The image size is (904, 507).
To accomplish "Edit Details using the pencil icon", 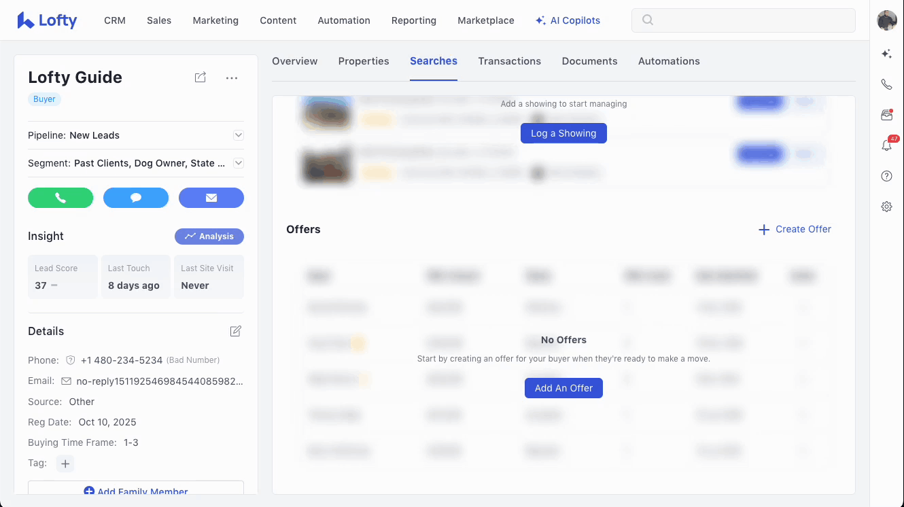I will 235,331.
